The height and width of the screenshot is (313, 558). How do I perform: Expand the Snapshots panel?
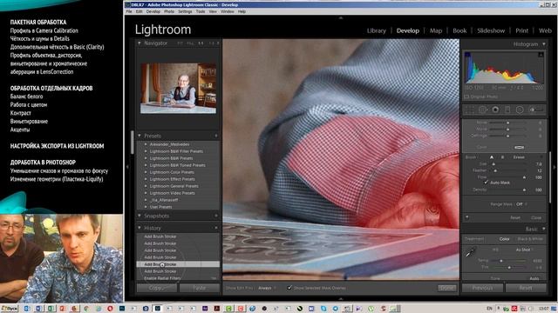click(139, 216)
